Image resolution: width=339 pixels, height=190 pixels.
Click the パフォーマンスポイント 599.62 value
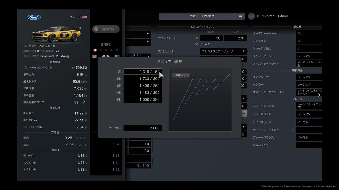point(81,68)
